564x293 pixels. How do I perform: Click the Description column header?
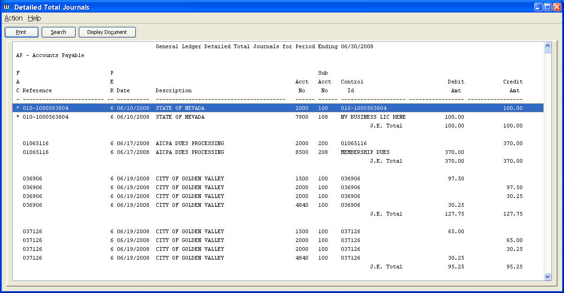[x=173, y=90]
